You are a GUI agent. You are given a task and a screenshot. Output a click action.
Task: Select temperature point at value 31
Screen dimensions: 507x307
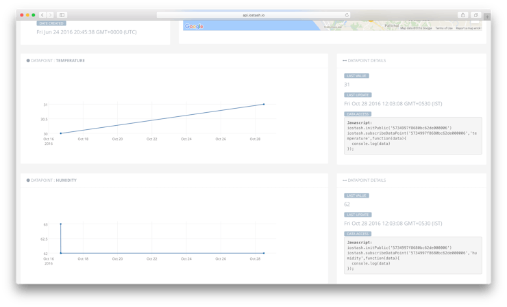coord(264,104)
